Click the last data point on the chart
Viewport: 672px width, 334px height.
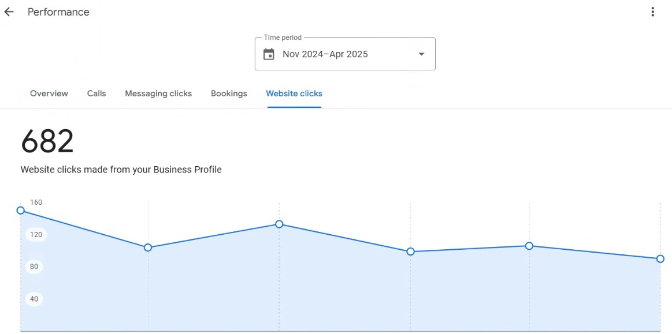[x=660, y=259]
